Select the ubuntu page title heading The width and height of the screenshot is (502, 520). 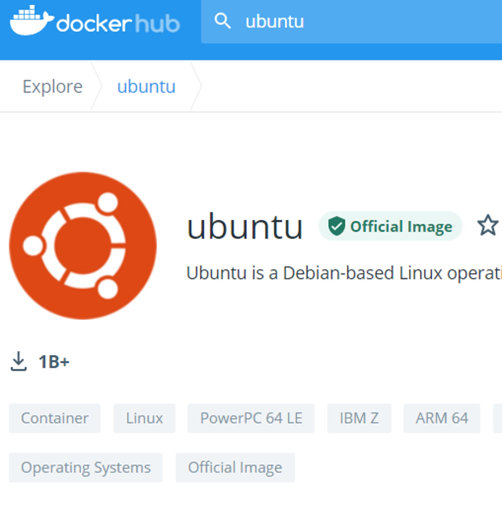[x=245, y=226]
